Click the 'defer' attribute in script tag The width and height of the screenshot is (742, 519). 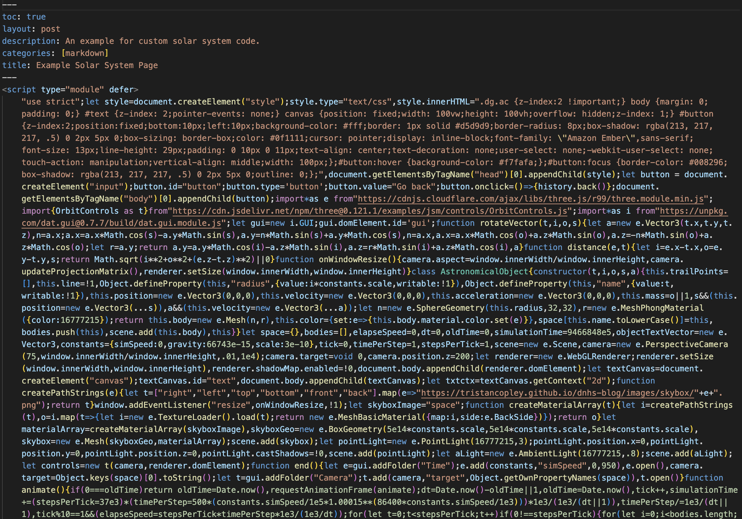pyautogui.click(x=121, y=90)
